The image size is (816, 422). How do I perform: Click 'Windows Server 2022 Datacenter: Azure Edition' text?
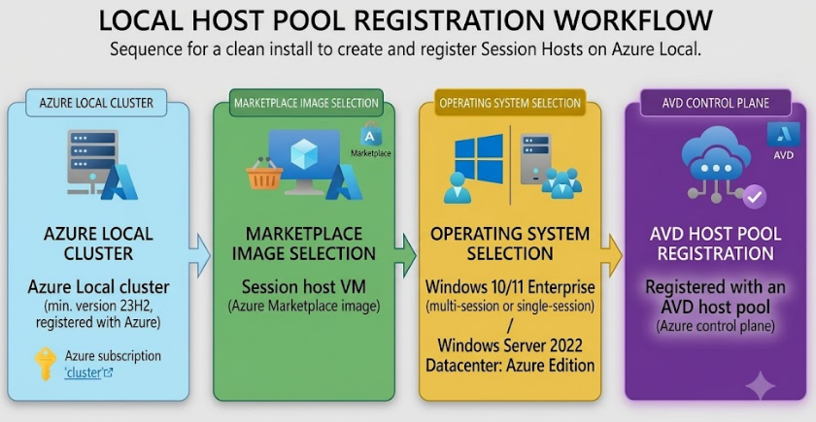pos(510,355)
